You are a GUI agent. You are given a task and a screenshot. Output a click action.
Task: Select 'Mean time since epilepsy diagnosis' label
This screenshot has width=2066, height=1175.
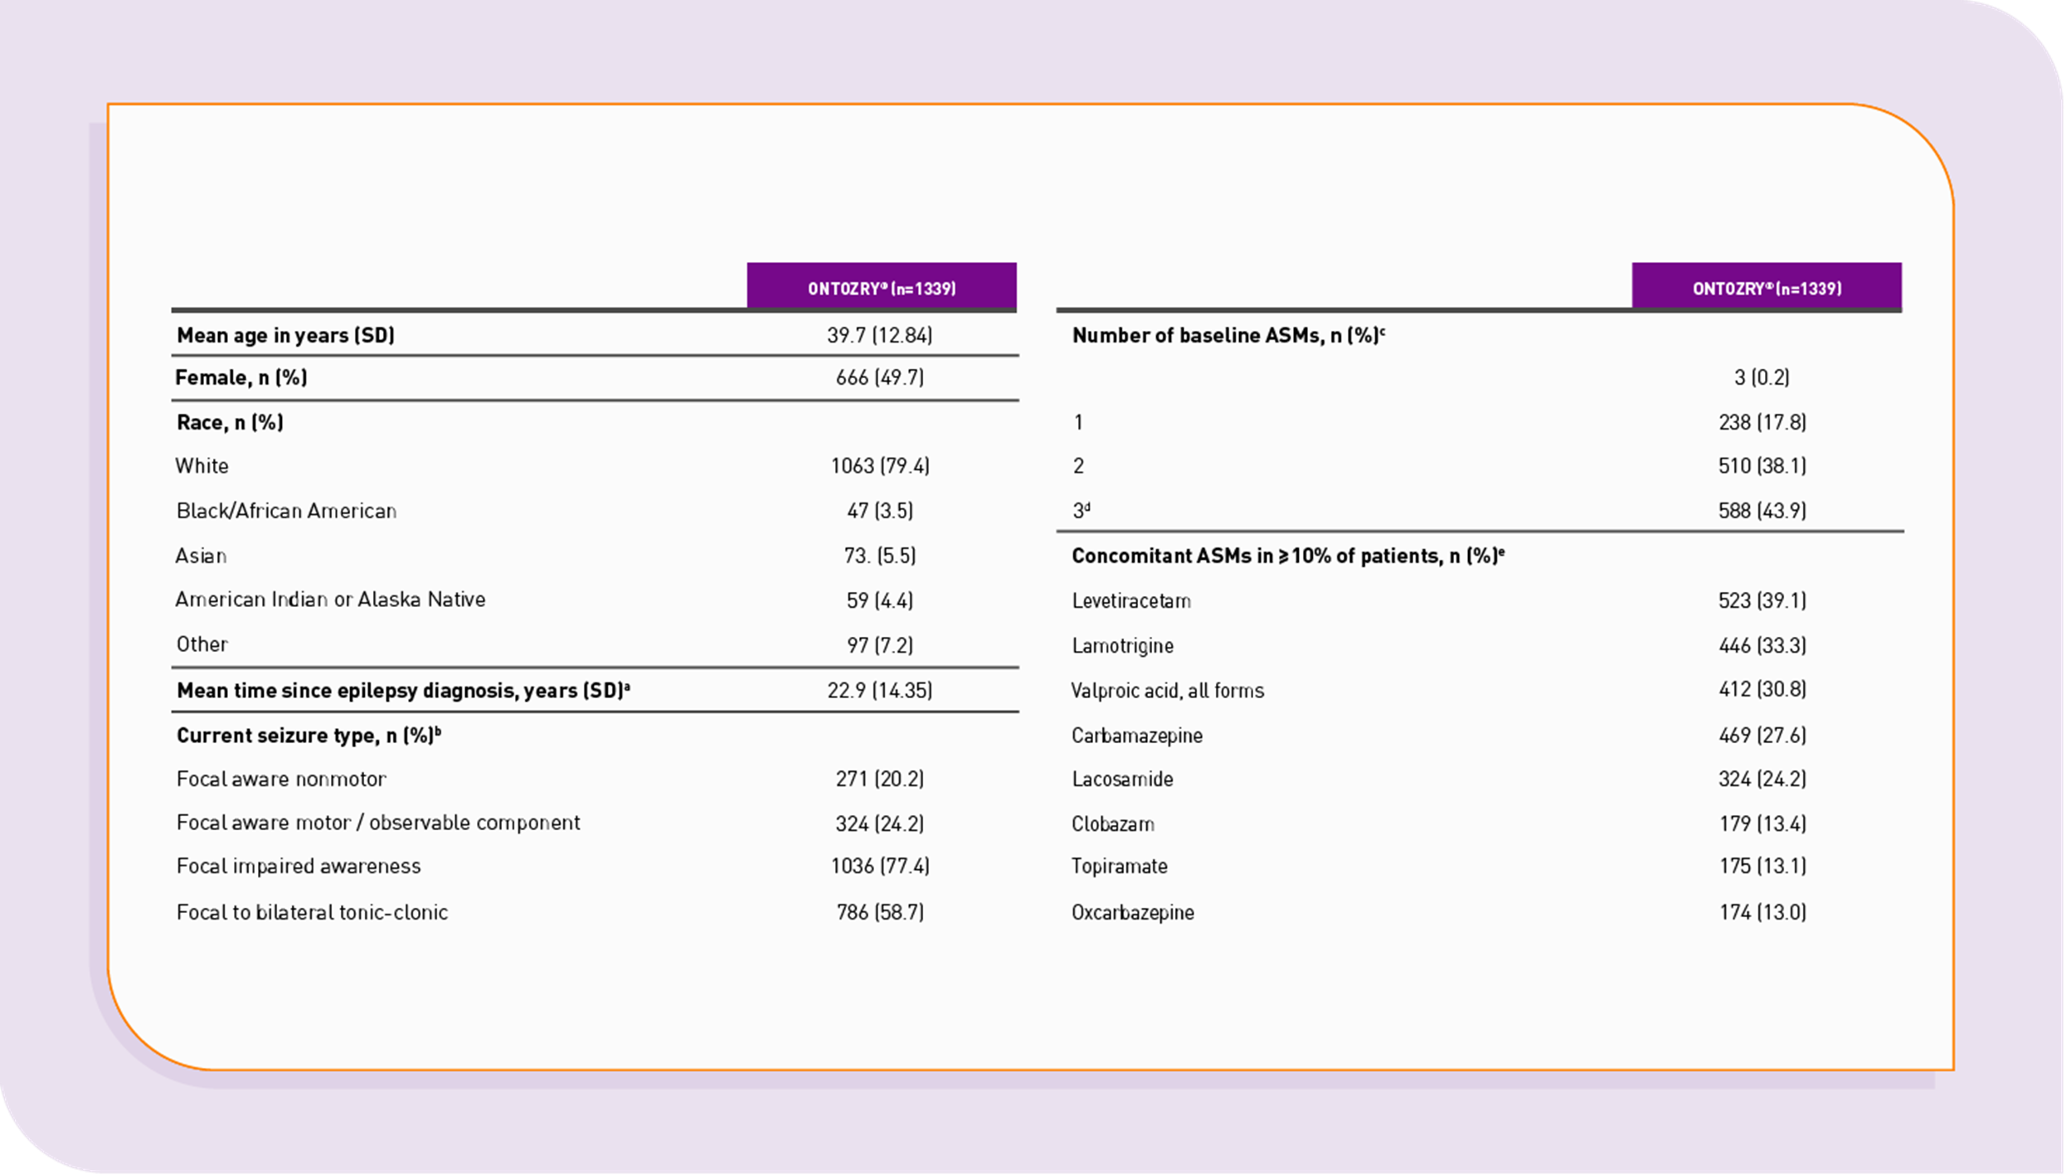(403, 690)
